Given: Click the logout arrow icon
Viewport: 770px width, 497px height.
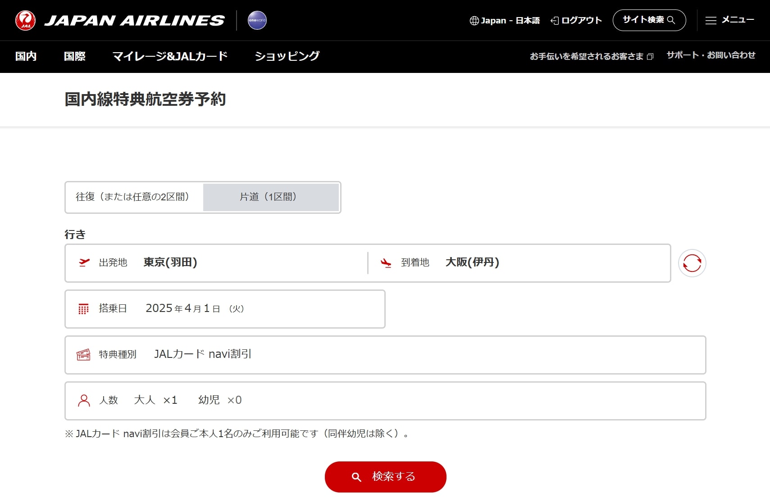Looking at the screenshot, I should point(555,20).
